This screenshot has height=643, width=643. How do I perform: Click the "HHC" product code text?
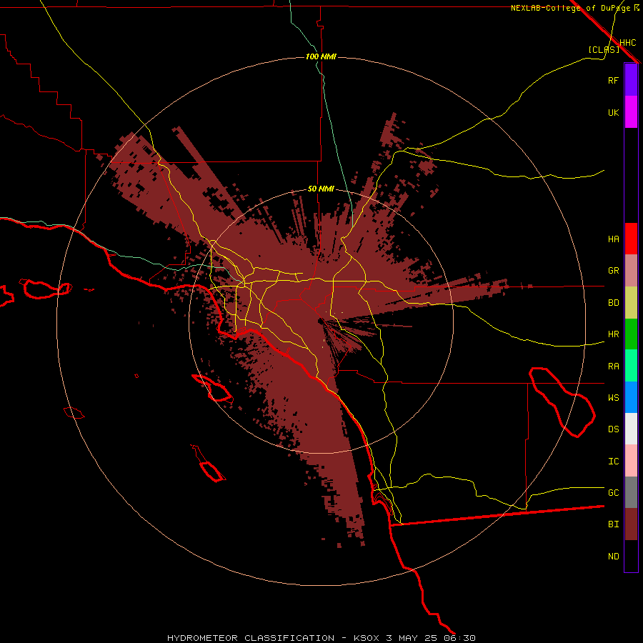click(627, 43)
